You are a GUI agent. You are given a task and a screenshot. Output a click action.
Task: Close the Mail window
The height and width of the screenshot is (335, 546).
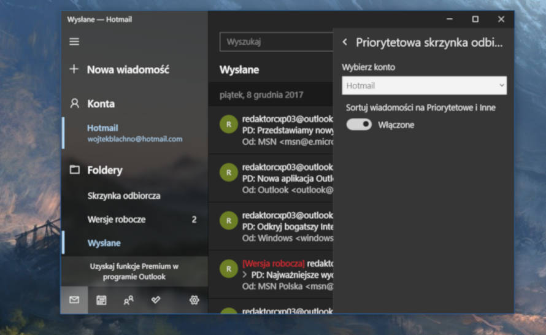pos(501,19)
